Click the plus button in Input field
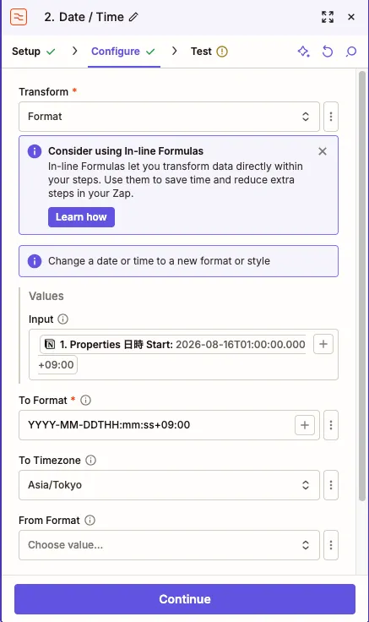 [323, 344]
